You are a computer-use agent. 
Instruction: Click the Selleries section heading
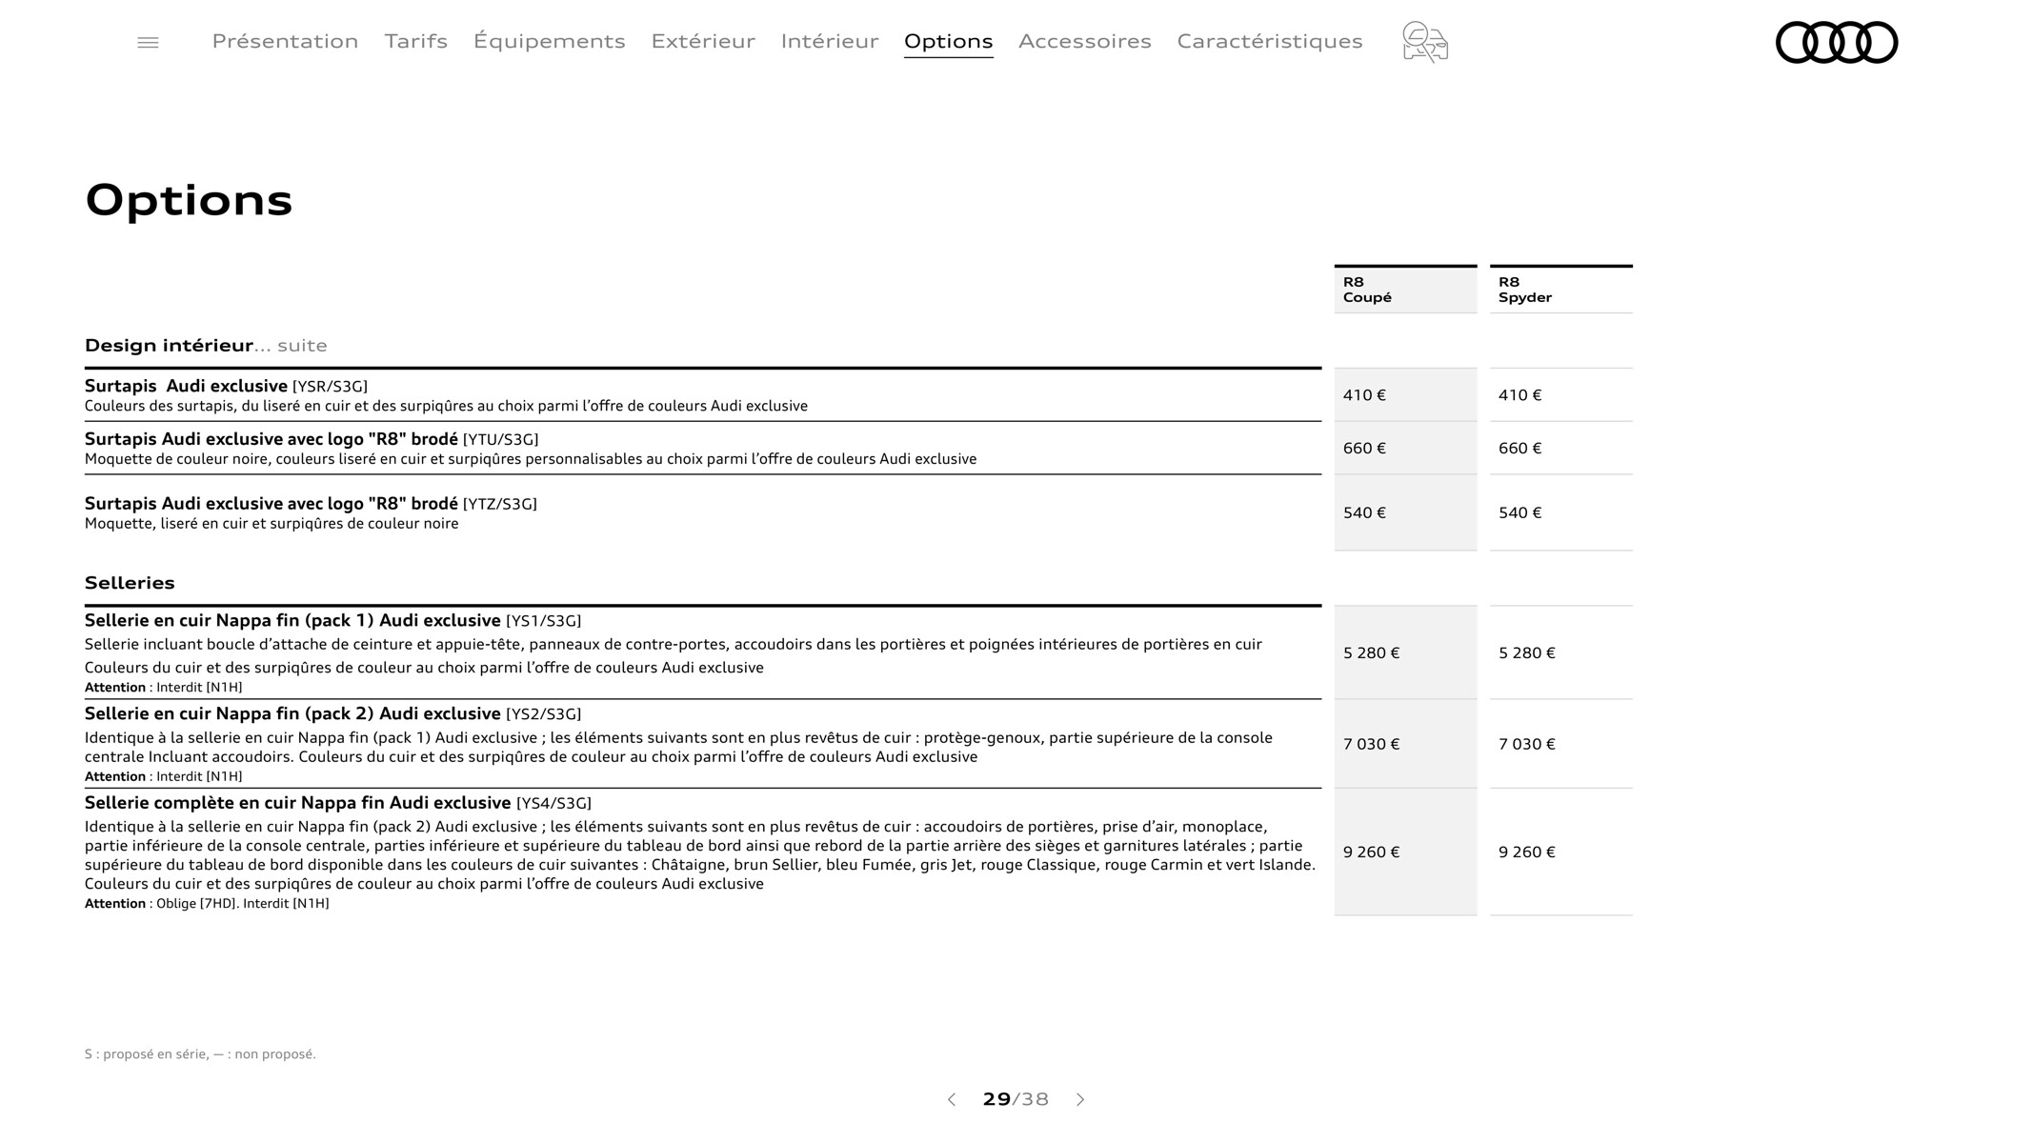tap(130, 582)
